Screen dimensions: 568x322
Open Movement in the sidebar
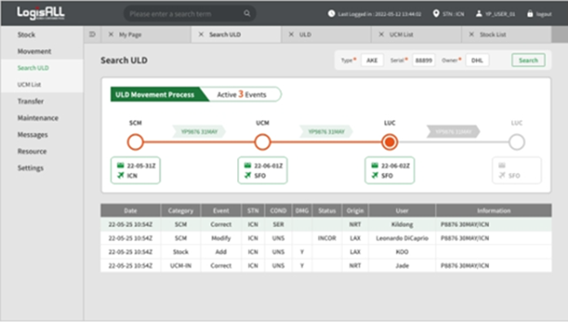[34, 51]
